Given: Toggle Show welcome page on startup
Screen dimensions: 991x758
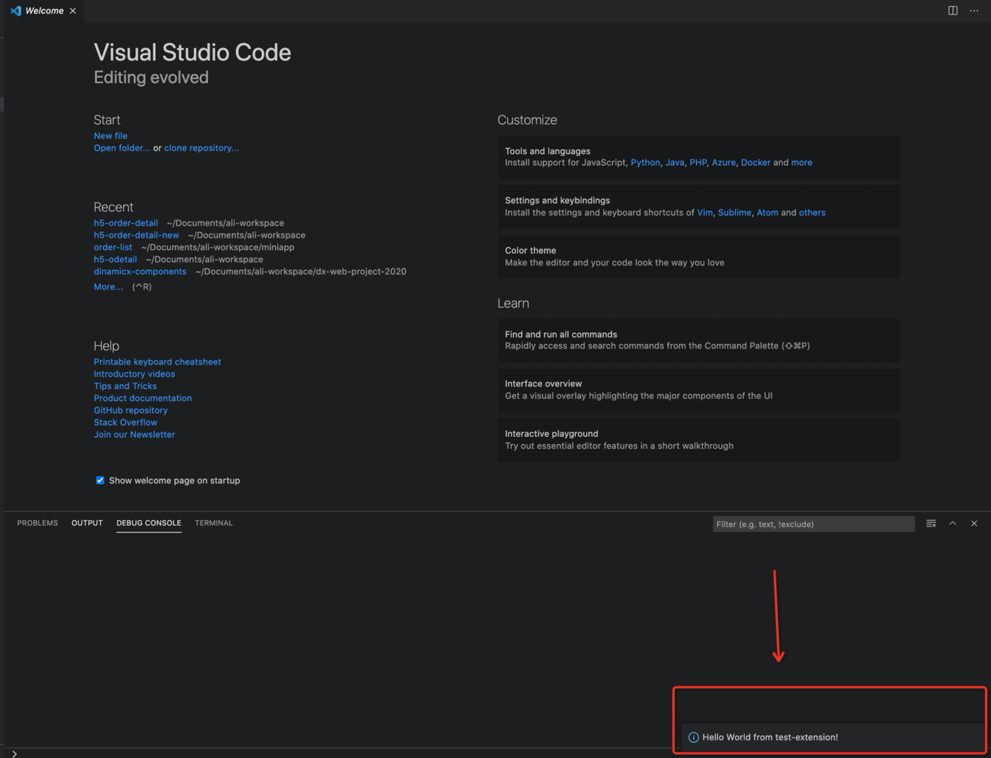Looking at the screenshot, I should click(x=100, y=480).
